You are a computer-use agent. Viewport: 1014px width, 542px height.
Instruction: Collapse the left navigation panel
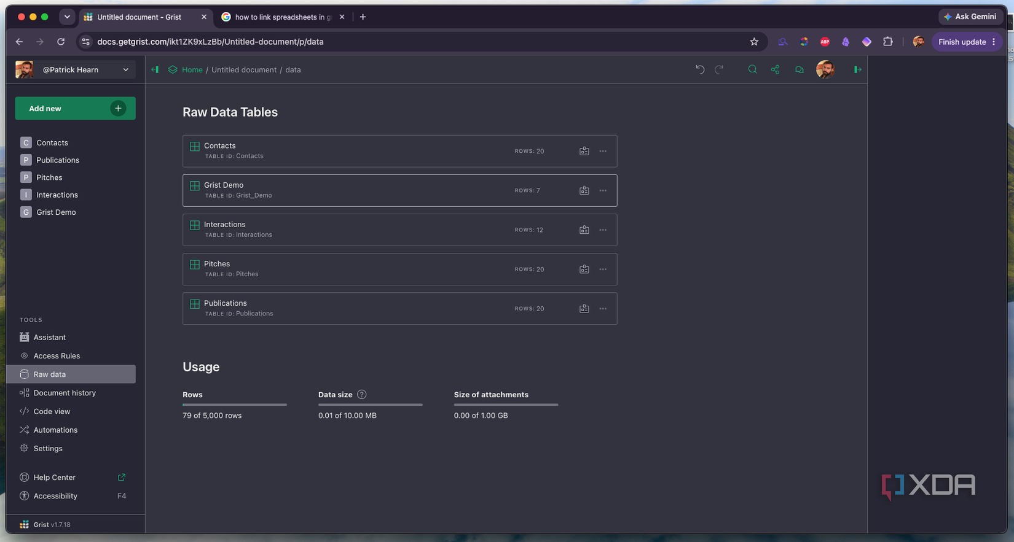155,69
